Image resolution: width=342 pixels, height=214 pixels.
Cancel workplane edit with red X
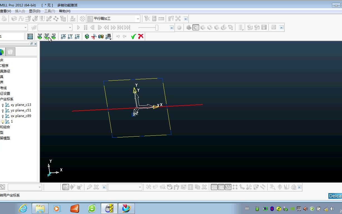point(141,37)
